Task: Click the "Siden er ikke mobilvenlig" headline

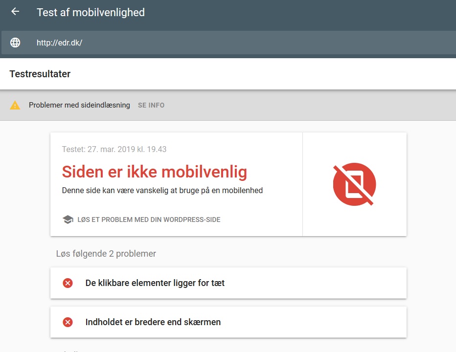Action: coord(154,172)
